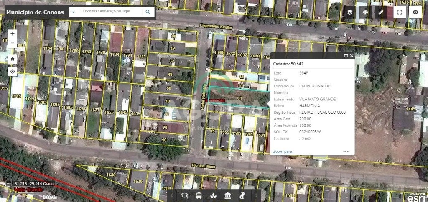Click the public buildings institution icon

click(228, 195)
